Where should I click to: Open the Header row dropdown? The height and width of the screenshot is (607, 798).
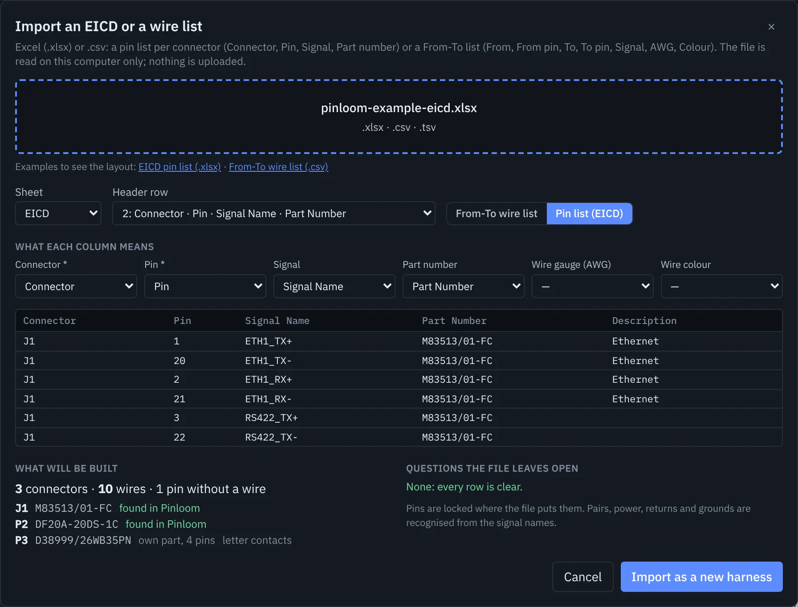(x=274, y=214)
